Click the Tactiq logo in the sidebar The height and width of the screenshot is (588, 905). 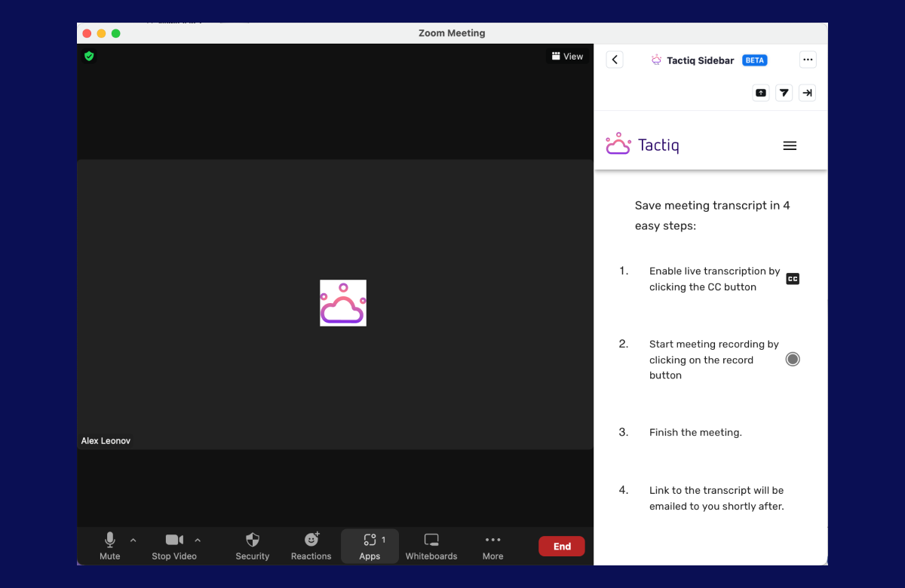pyautogui.click(x=642, y=144)
